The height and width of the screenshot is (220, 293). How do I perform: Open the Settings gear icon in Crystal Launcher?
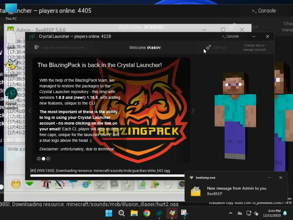208,47
